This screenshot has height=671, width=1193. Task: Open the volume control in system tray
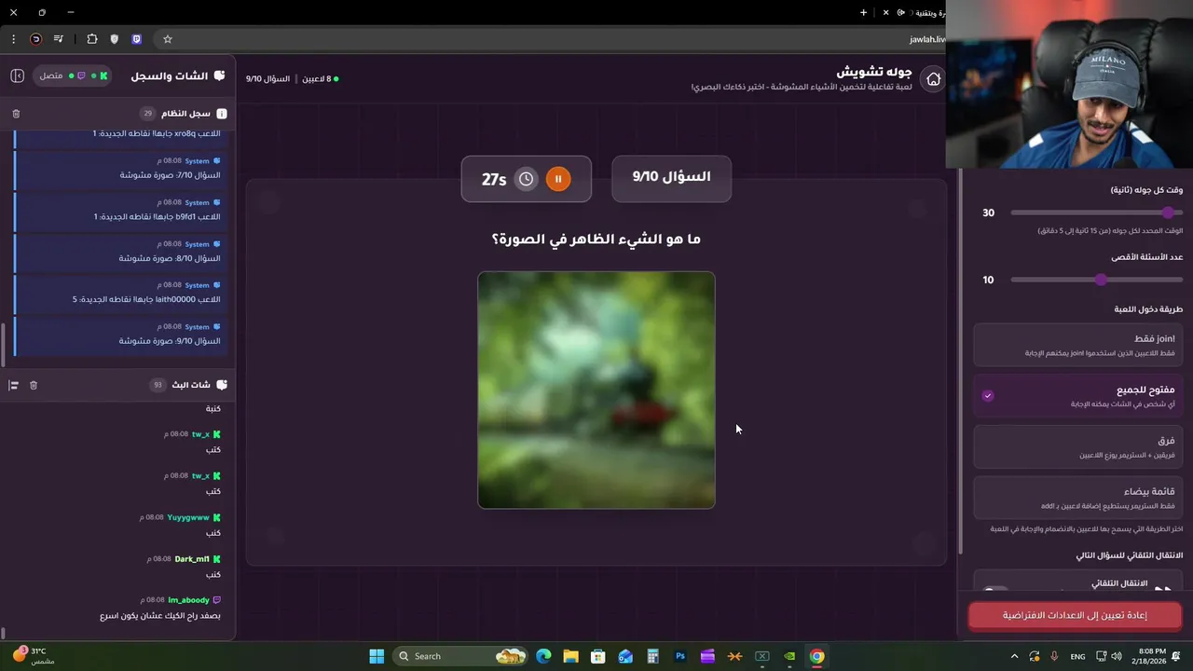tap(1117, 656)
